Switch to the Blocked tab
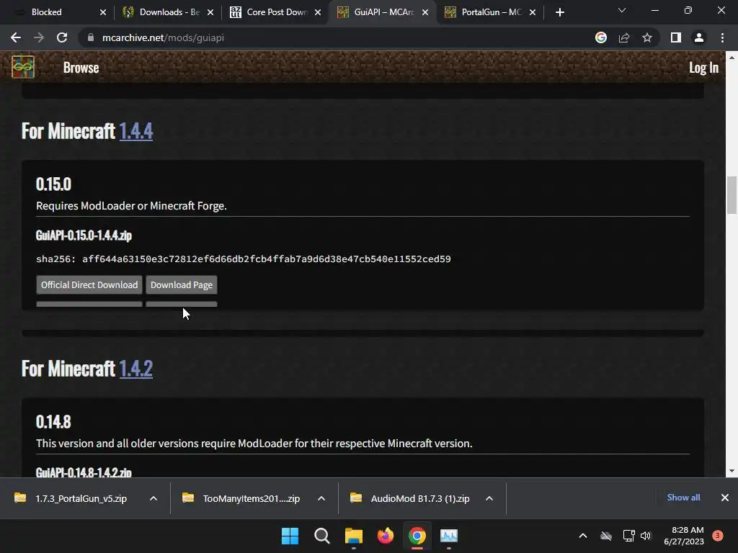Image resolution: width=738 pixels, height=553 pixels. pos(57,12)
